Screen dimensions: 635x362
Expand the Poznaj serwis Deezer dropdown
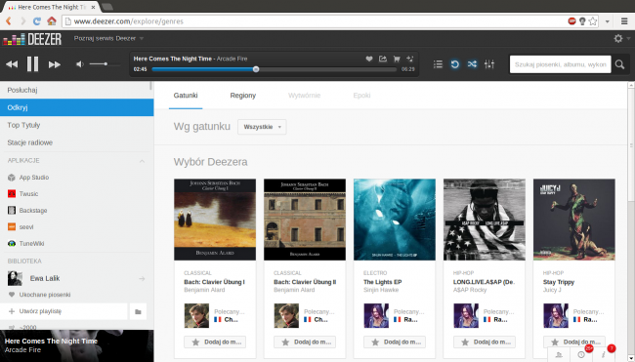[108, 38]
